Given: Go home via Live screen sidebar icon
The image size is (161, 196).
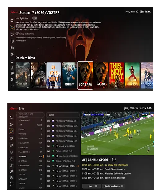Looking at the screenshot, I should pyautogui.click(x=11, y=124).
